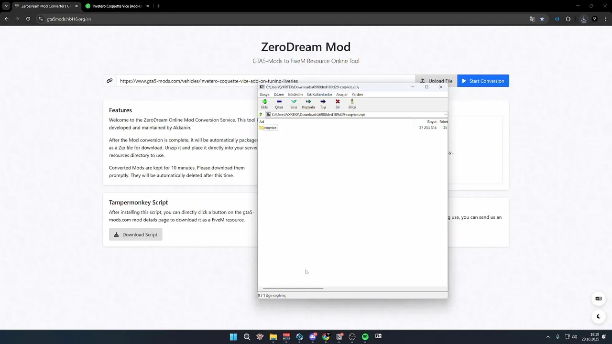
Task: Click the Bilgi (info) toolbar icon
Action: pos(352,104)
